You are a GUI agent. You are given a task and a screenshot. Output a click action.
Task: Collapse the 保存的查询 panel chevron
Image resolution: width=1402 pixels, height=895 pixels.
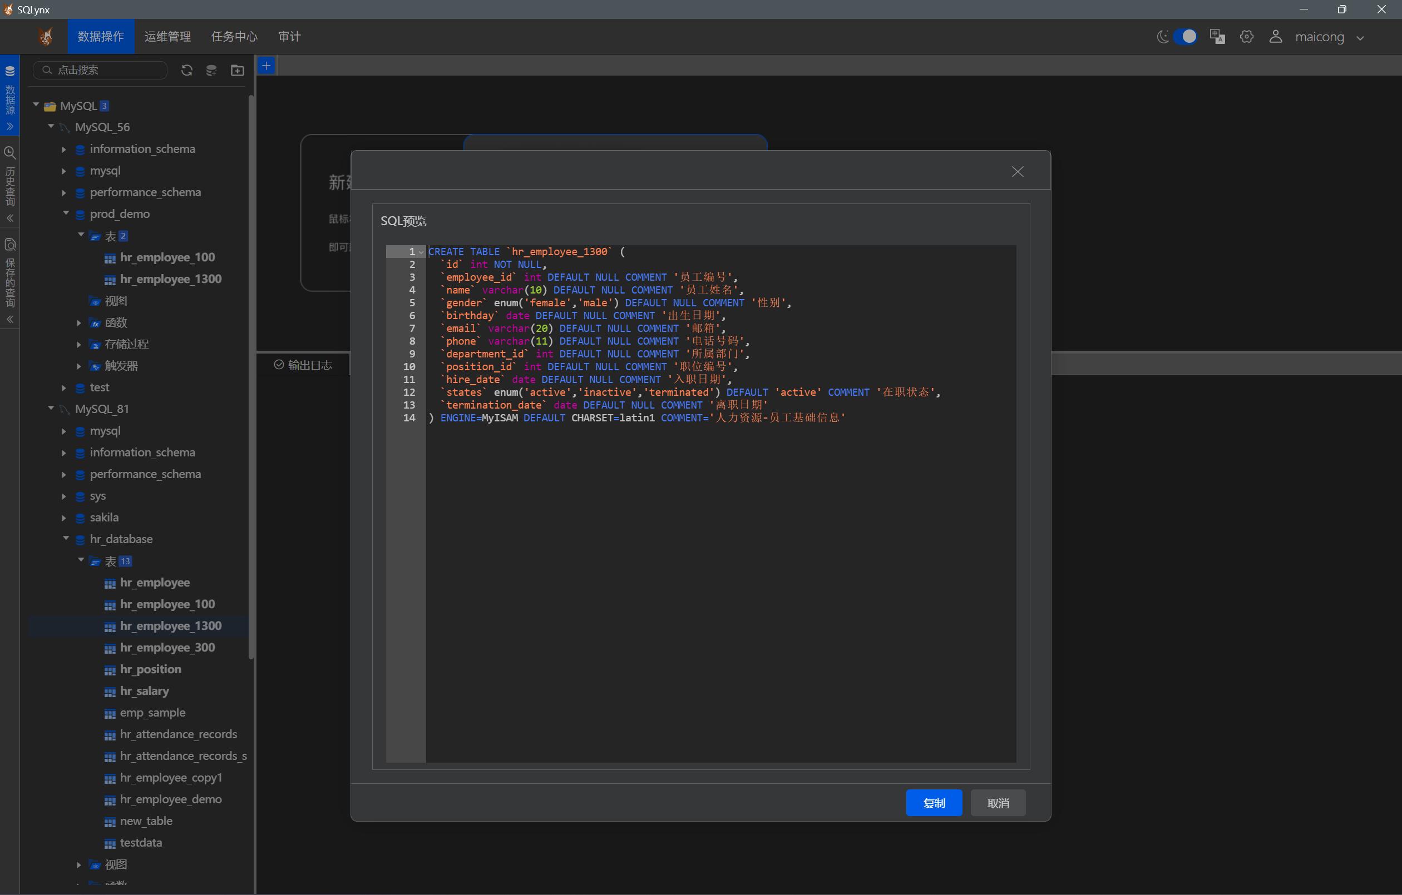point(10,320)
